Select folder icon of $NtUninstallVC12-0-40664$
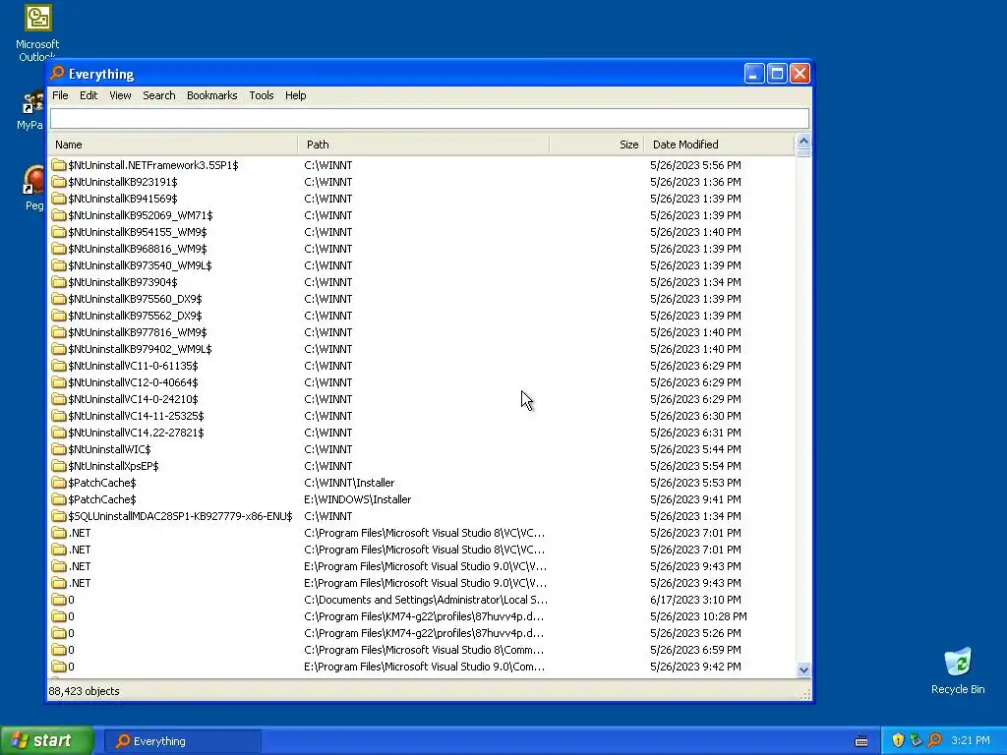1007x755 pixels. pyautogui.click(x=59, y=382)
